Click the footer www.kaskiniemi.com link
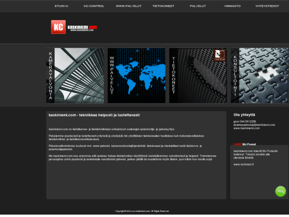The image size is (289, 217). coord(140,211)
